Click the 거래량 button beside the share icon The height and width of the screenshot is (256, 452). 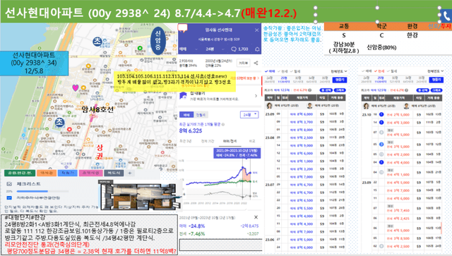coord(244,63)
